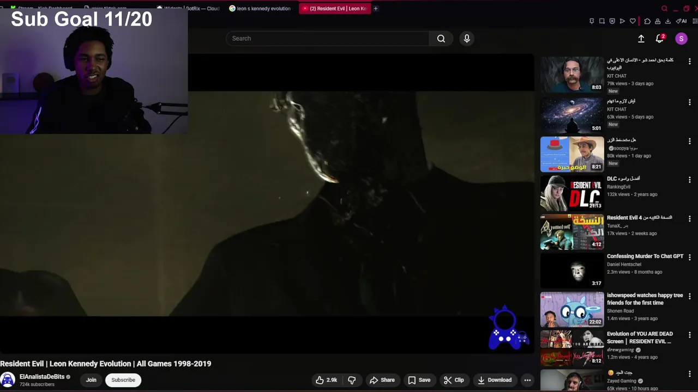This screenshot has width=698, height=392.
Task: Open the galaxy 5:01 video thumbnail
Action: [572, 115]
